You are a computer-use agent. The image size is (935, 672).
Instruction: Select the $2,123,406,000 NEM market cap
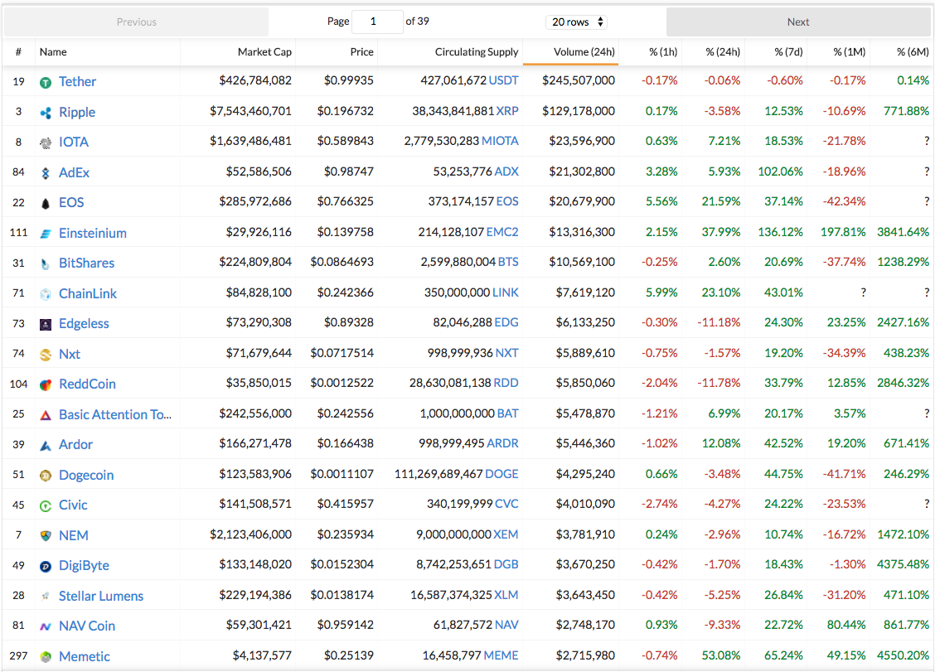pos(250,534)
